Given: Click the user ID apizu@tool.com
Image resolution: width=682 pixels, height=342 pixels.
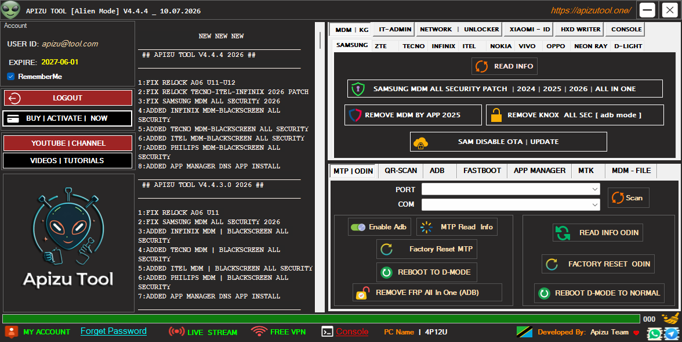Looking at the screenshot, I should click(x=70, y=44).
